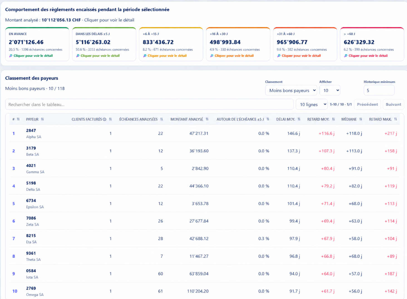This screenshot has width=407, height=299.
Task: Click the amount 5'116'263.02
Action: tap(93, 42)
